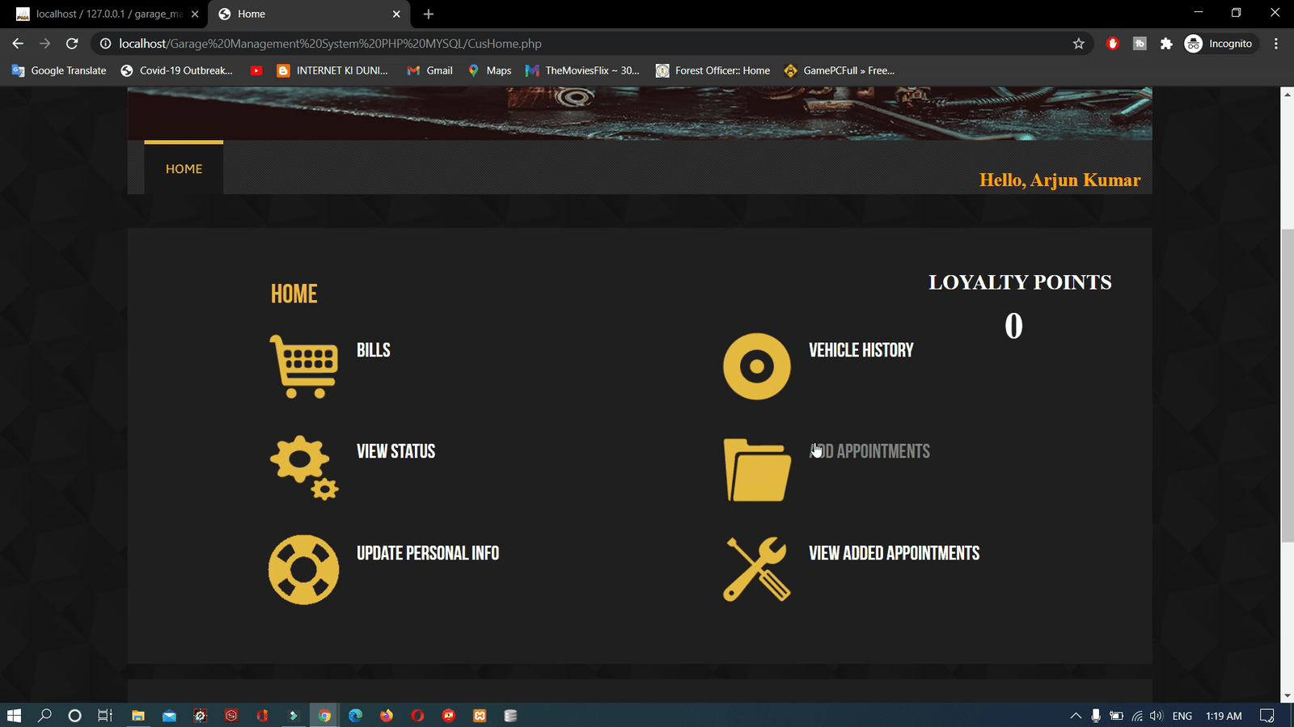Click the Add Appointments folder icon
The height and width of the screenshot is (727, 1294).
click(756, 470)
